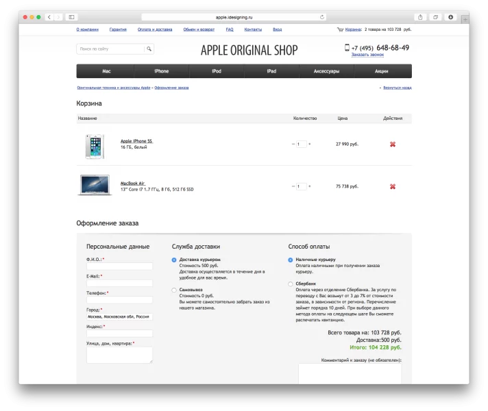Open the iPod category menu
The image size is (488, 411).
coord(217,71)
